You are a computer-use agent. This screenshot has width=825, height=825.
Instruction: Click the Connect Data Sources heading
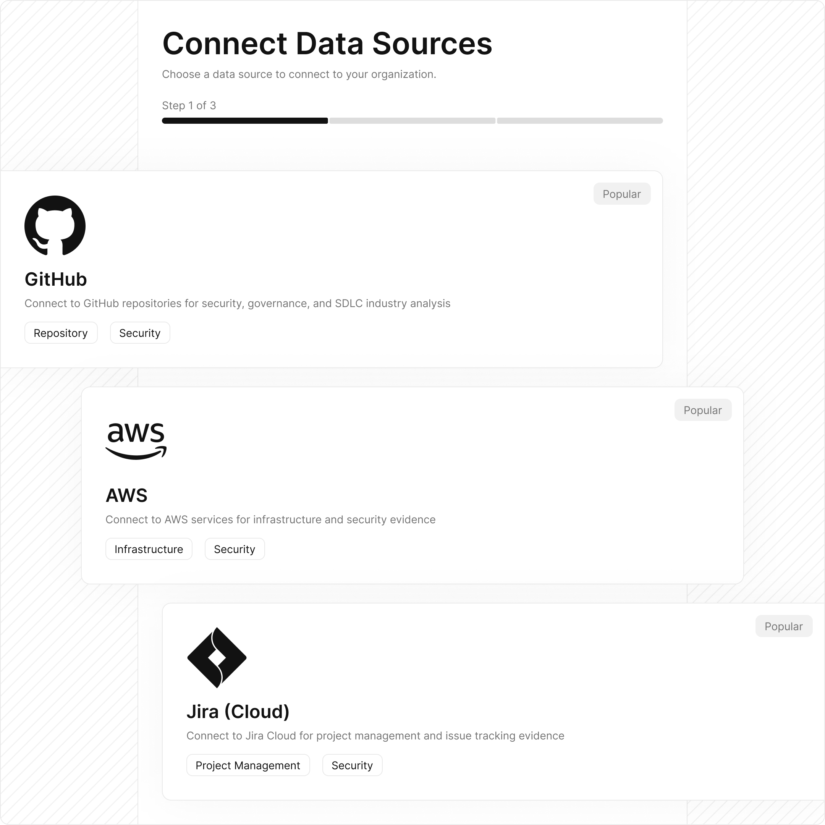(327, 43)
